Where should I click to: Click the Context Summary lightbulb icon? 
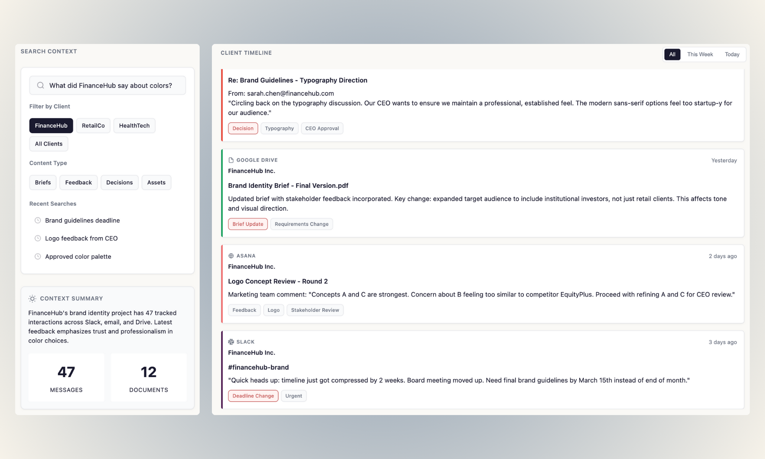32,298
